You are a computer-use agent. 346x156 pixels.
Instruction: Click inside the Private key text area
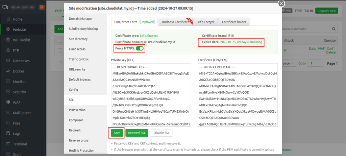151,95
